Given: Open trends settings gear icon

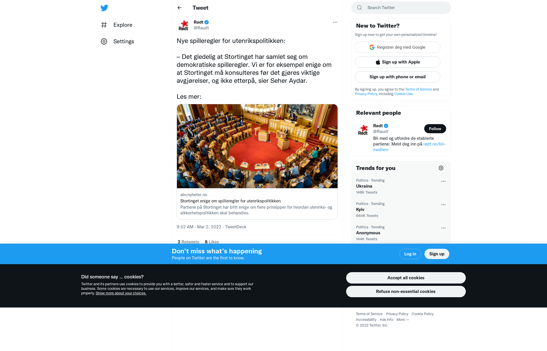Looking at the screenshot, I should (x=441, y=168).
